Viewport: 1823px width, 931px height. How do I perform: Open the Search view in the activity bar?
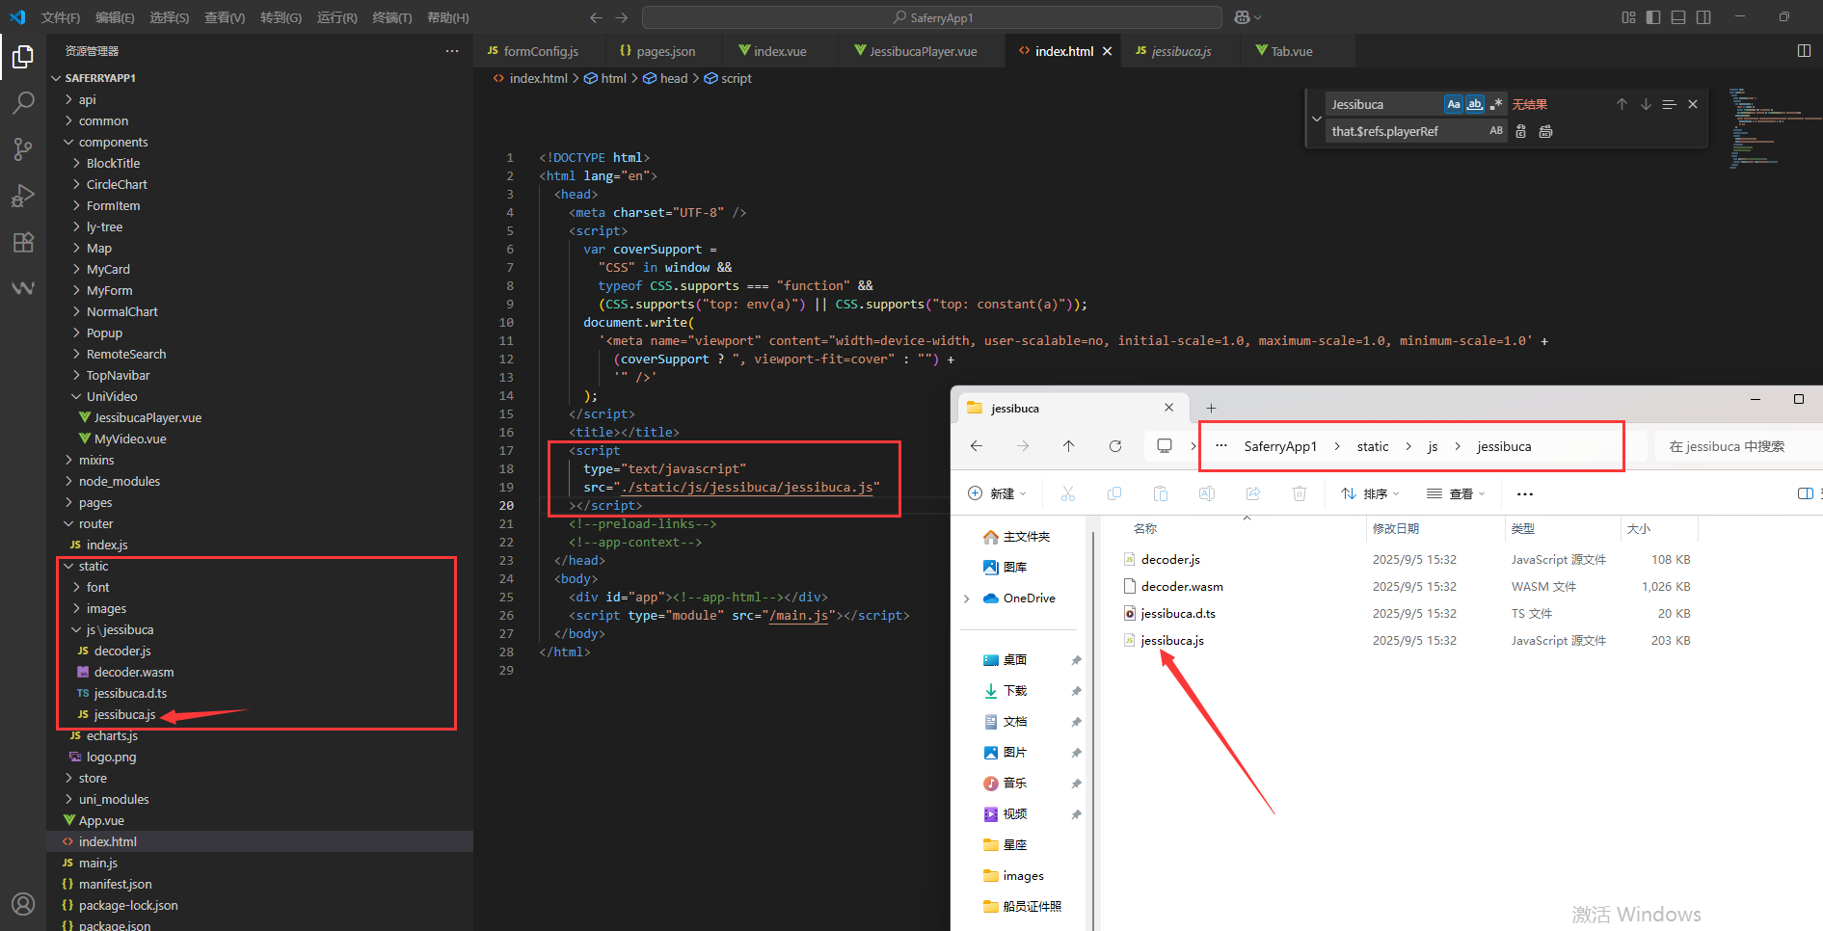pos(22,103)
